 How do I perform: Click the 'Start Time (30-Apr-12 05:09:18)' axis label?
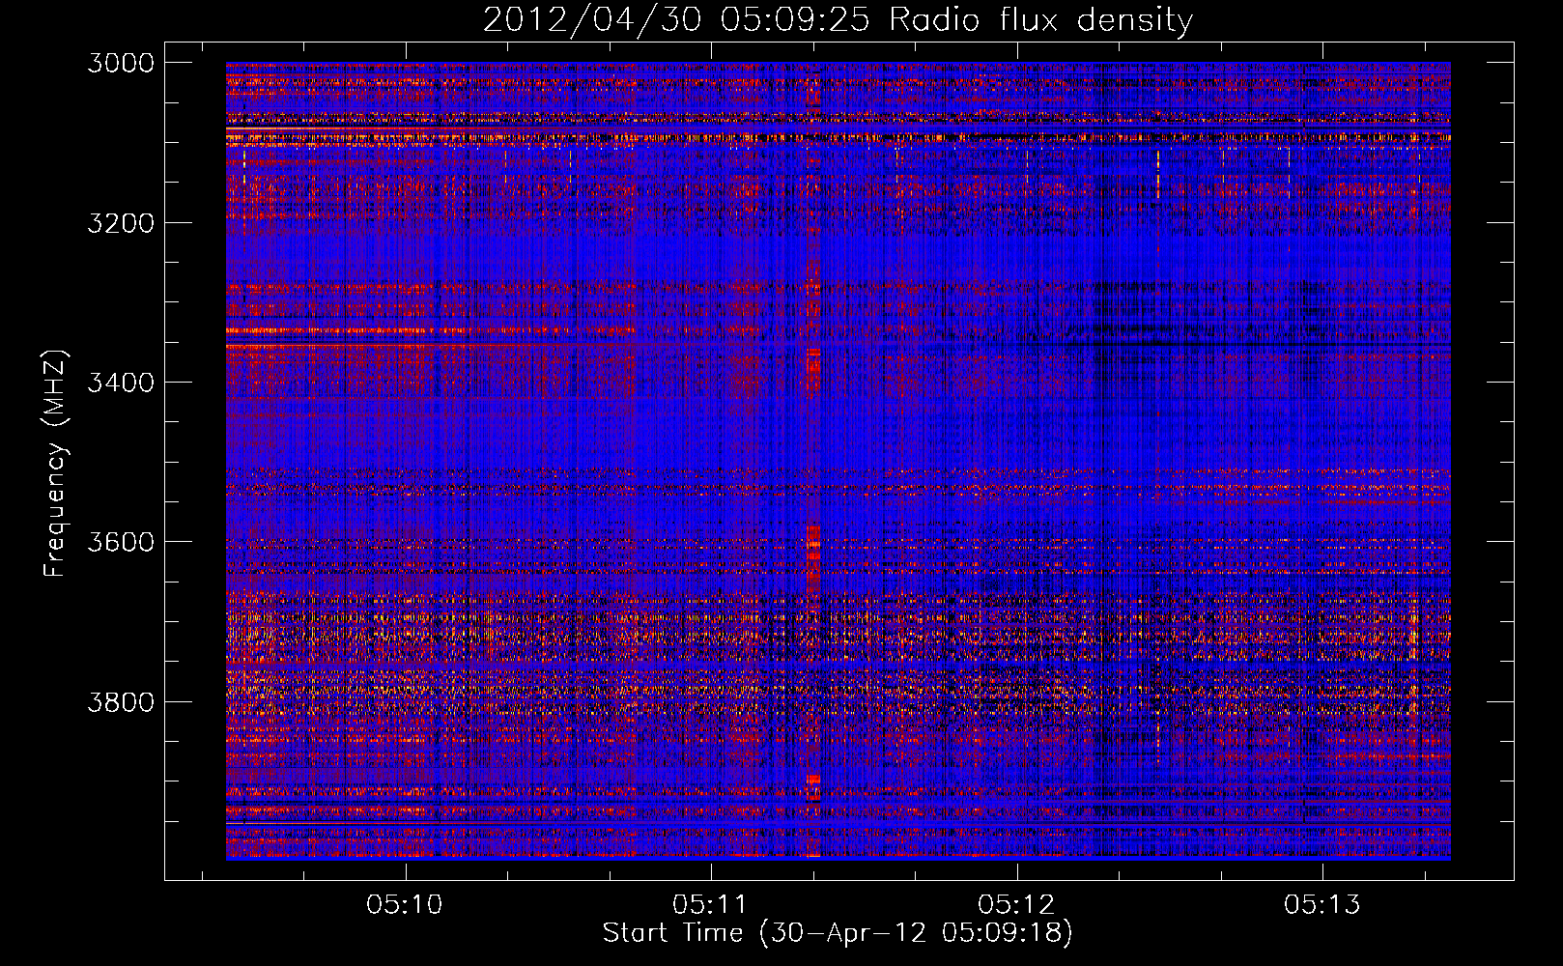(838, 933)
